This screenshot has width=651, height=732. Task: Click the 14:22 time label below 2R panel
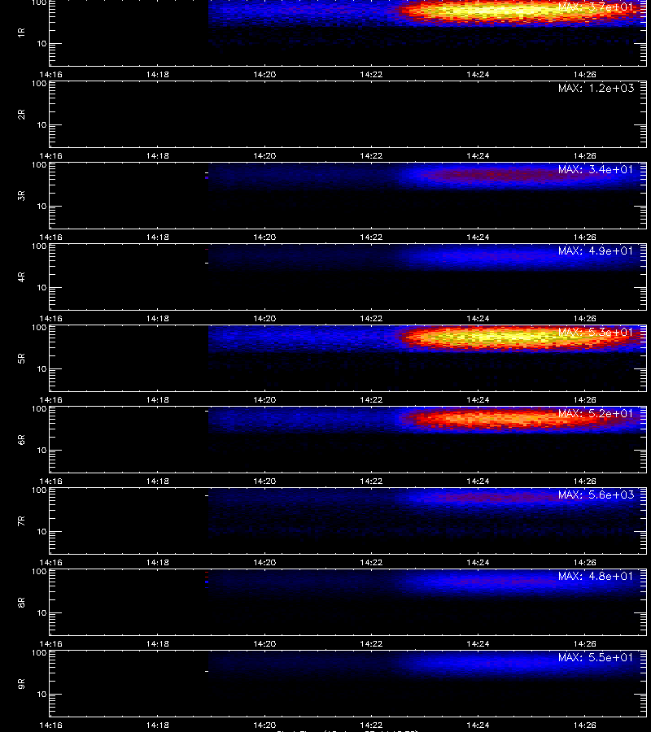pos(371,155)
